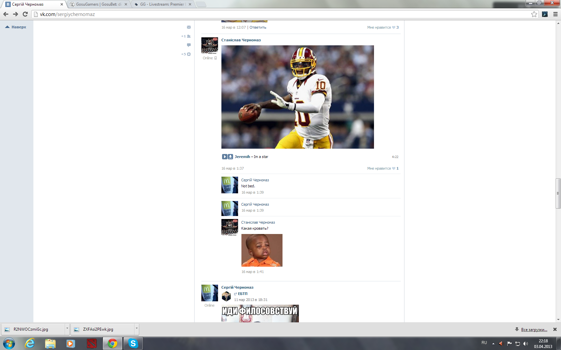Reload the vk.com page
561x350 pixels.
click(x=25, y=14)
